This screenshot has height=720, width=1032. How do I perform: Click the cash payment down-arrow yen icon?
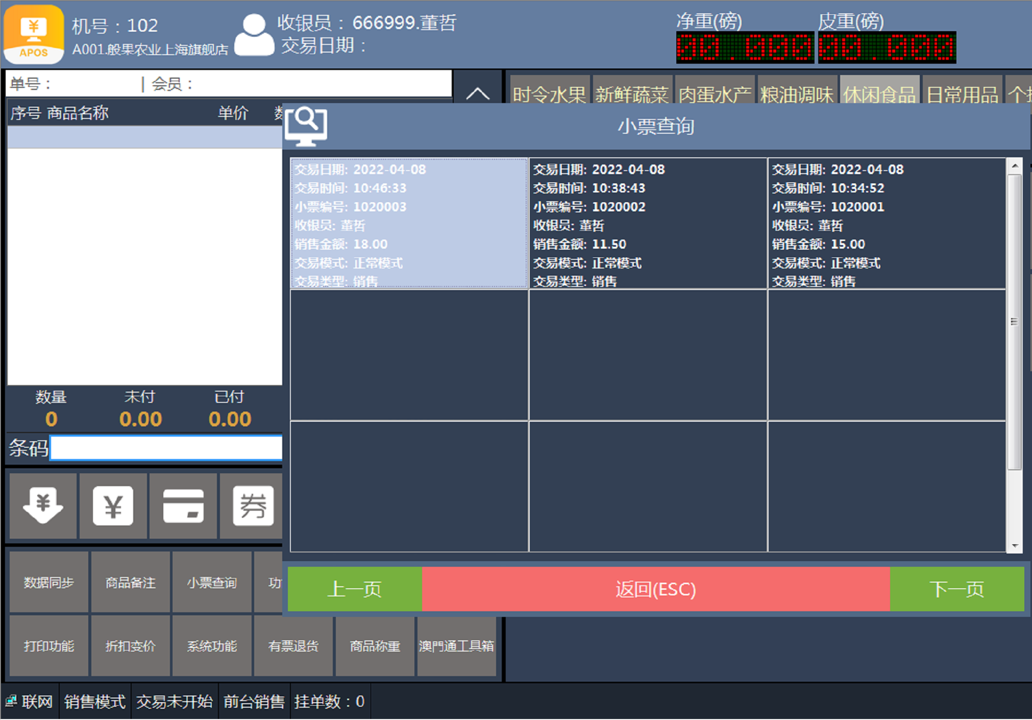tap(43, 506)
